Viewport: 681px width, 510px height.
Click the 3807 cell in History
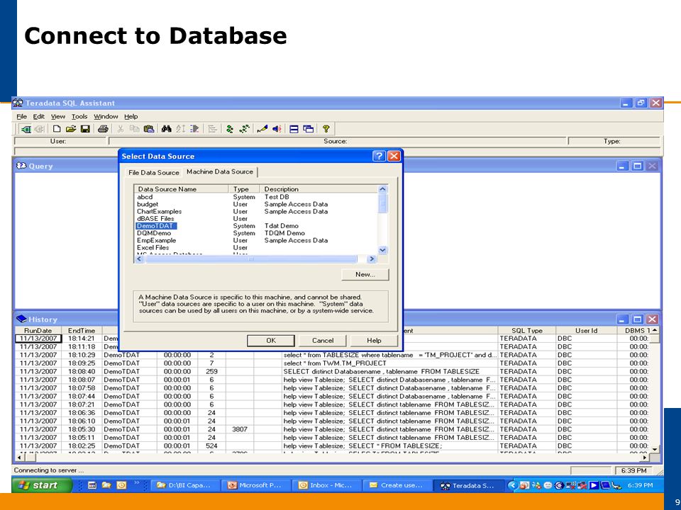coord(240,429)
